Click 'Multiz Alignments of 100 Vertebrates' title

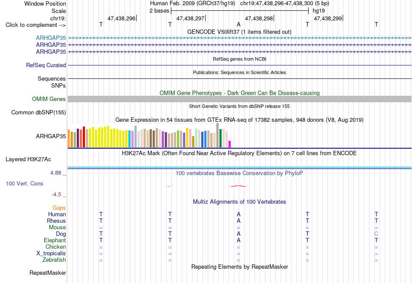coord(239,202)
